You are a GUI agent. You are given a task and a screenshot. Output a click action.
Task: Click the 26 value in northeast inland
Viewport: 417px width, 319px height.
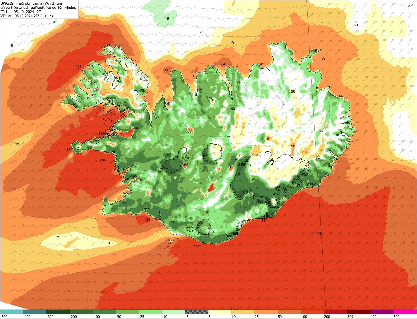pyautogui.click(x=293, y=91)
